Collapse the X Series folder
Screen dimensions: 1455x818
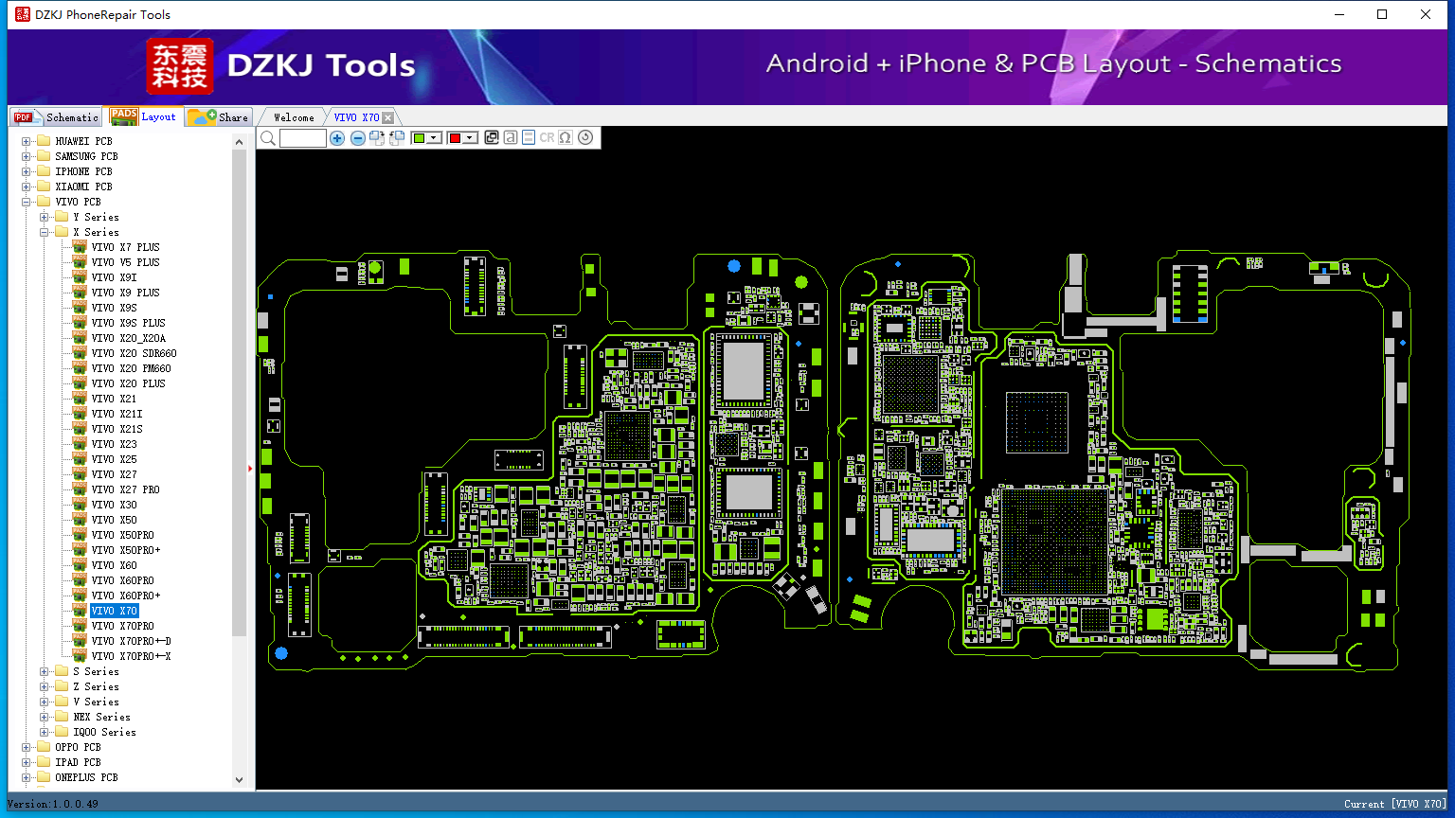tap(45, 232)
